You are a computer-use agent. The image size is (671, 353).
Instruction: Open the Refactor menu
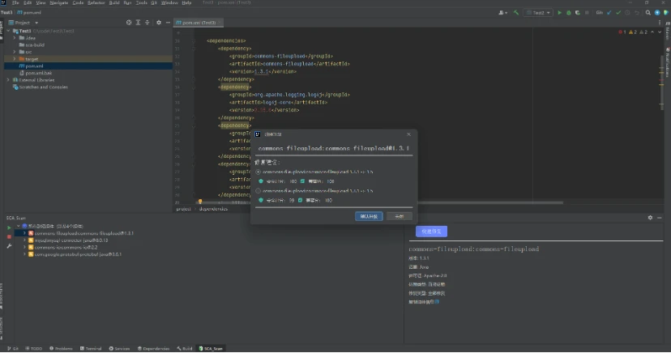pos(96,2)
